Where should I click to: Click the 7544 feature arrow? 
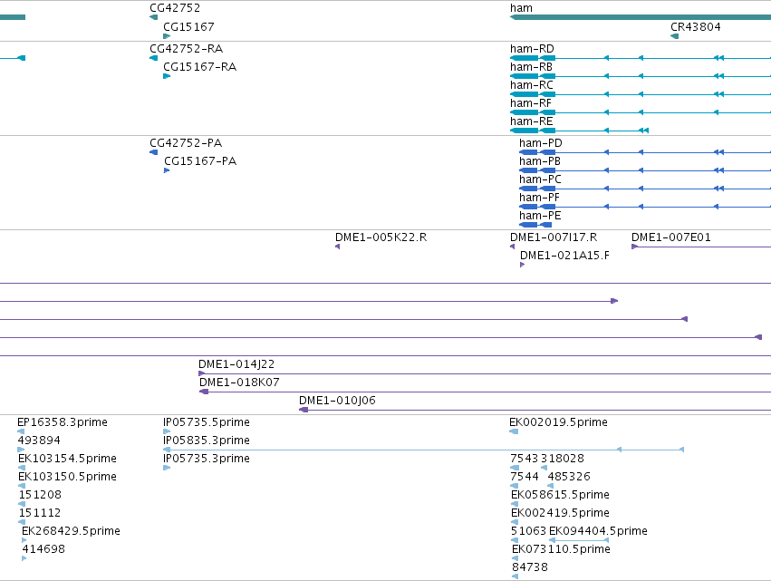coord(515,486)
